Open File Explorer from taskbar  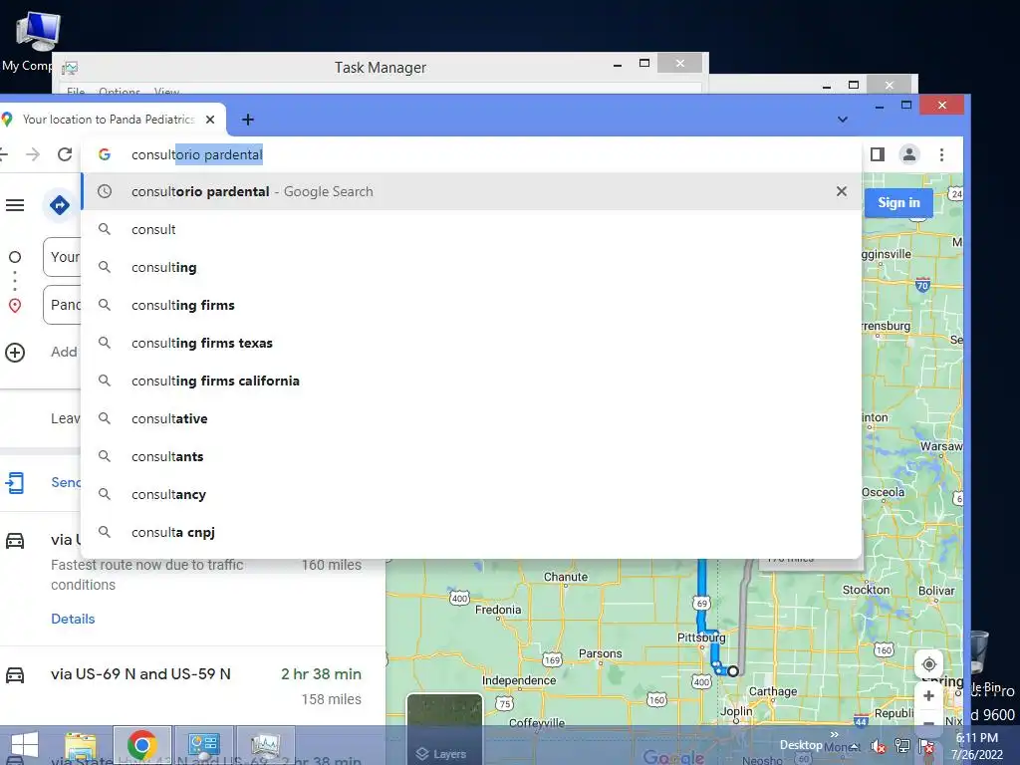click(x=81, y=746)
